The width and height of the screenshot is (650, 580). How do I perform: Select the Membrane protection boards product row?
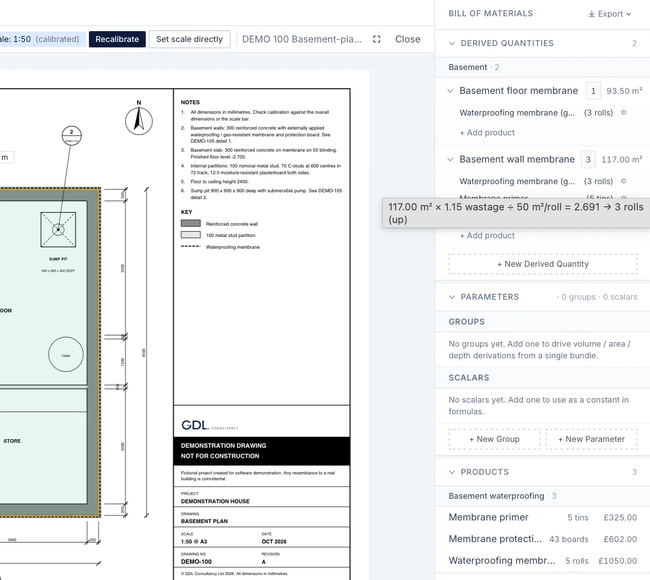[543, 539]
